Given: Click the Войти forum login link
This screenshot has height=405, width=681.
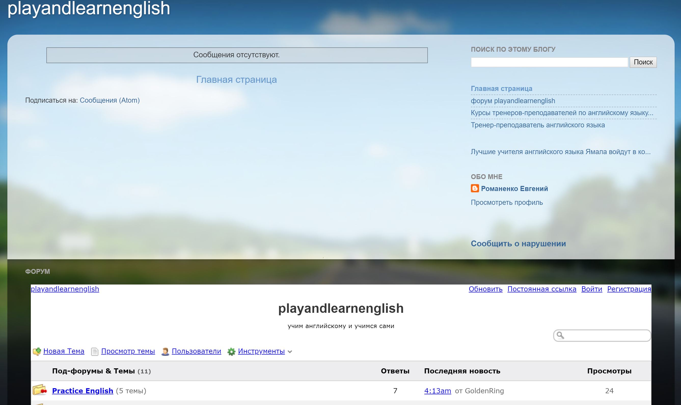Looking at the screenshot, I should click(x=592, y=289).
